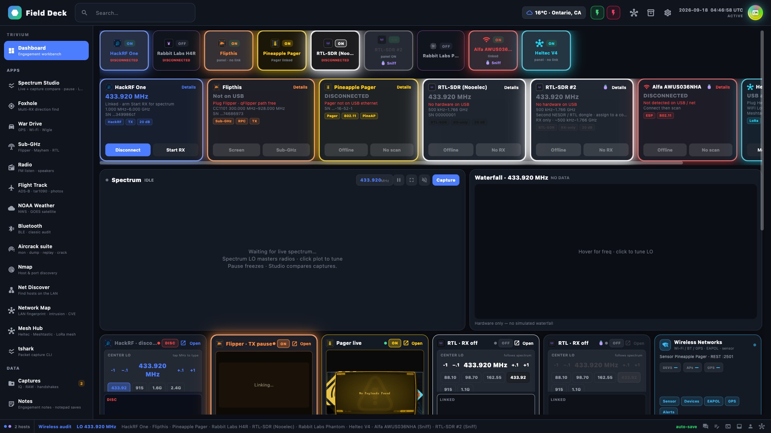Toggle spectrum link-off icon

coord(424,180)
